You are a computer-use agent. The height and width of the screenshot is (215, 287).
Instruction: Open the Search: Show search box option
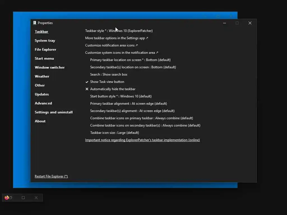109,74
